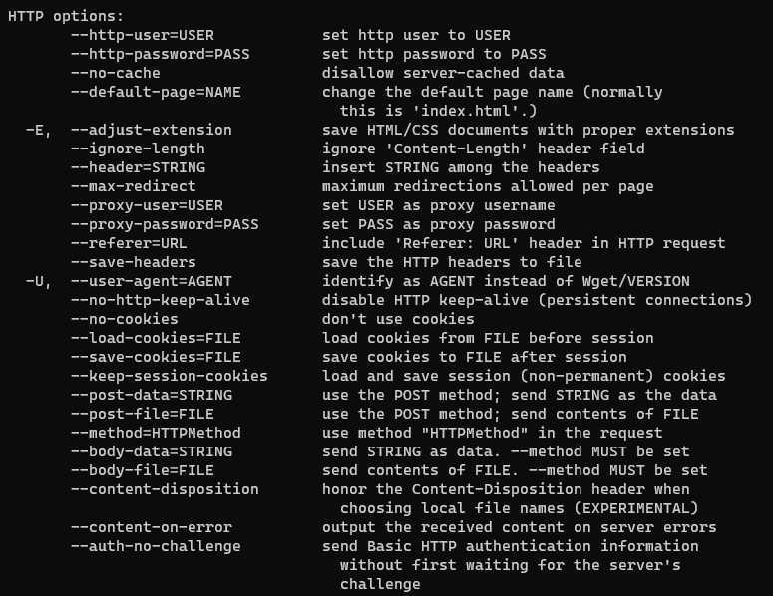This screenshot has width=773, height=596.
Task: Click the --http-user=USER option text
Action: (x=142, y=35)
